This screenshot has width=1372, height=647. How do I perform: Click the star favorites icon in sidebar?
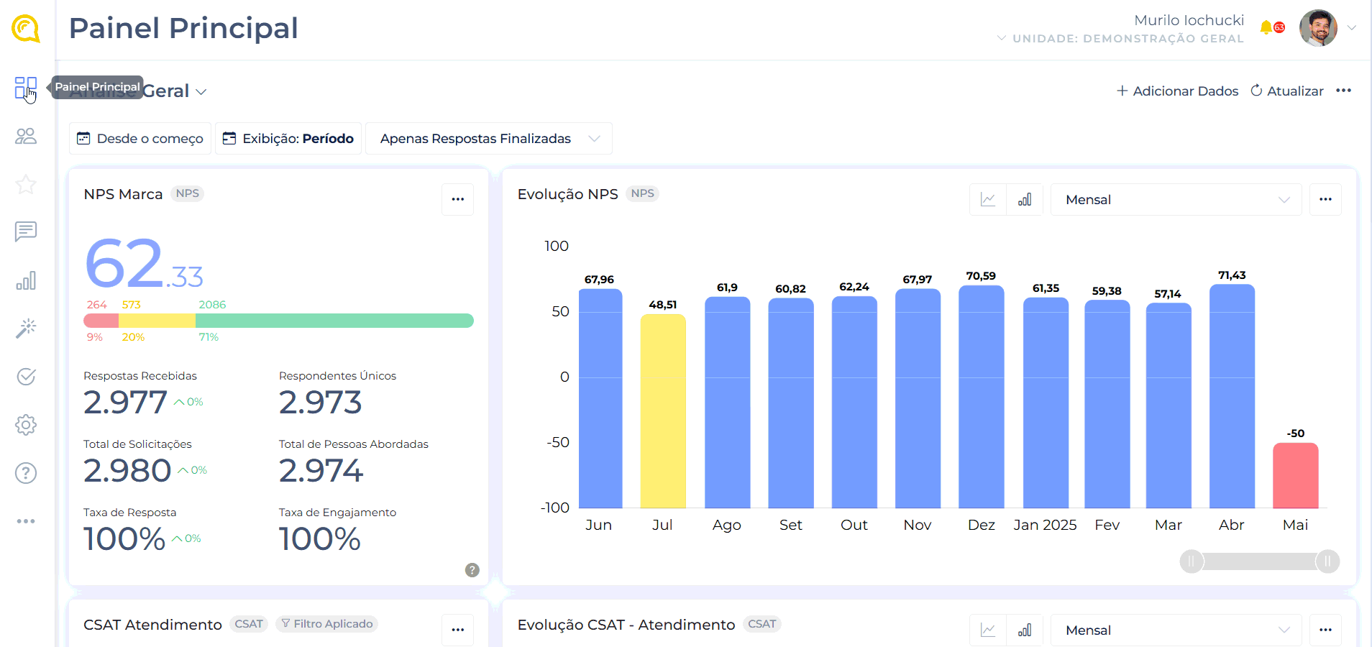click(x=26, y=185)
